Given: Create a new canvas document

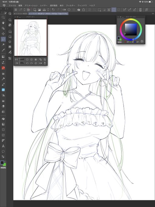Looking at the screenshot, I should click(x=35, y=10).
